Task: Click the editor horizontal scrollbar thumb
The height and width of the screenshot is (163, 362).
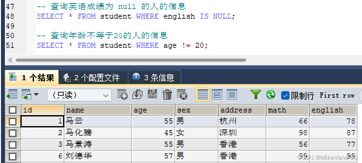Action: pyautogui.click(x=131, y=60)
